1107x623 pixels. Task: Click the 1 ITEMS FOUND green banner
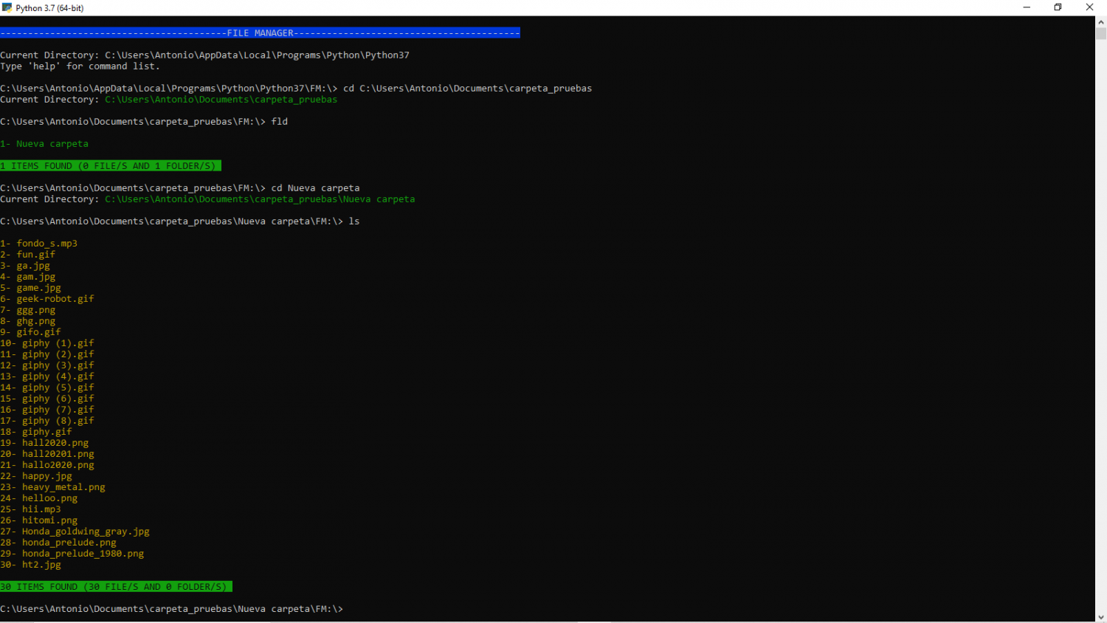click(111, 166)
